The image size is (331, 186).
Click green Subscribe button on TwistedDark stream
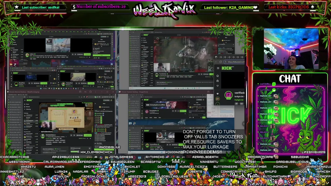[91, 83]
